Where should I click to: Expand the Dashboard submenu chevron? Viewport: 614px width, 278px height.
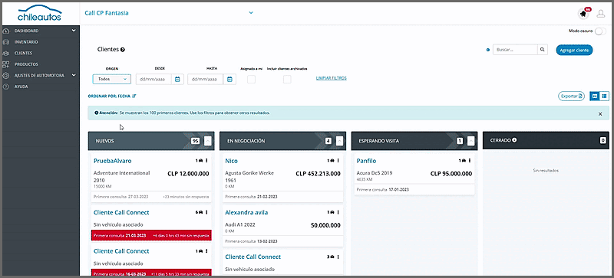74,31
